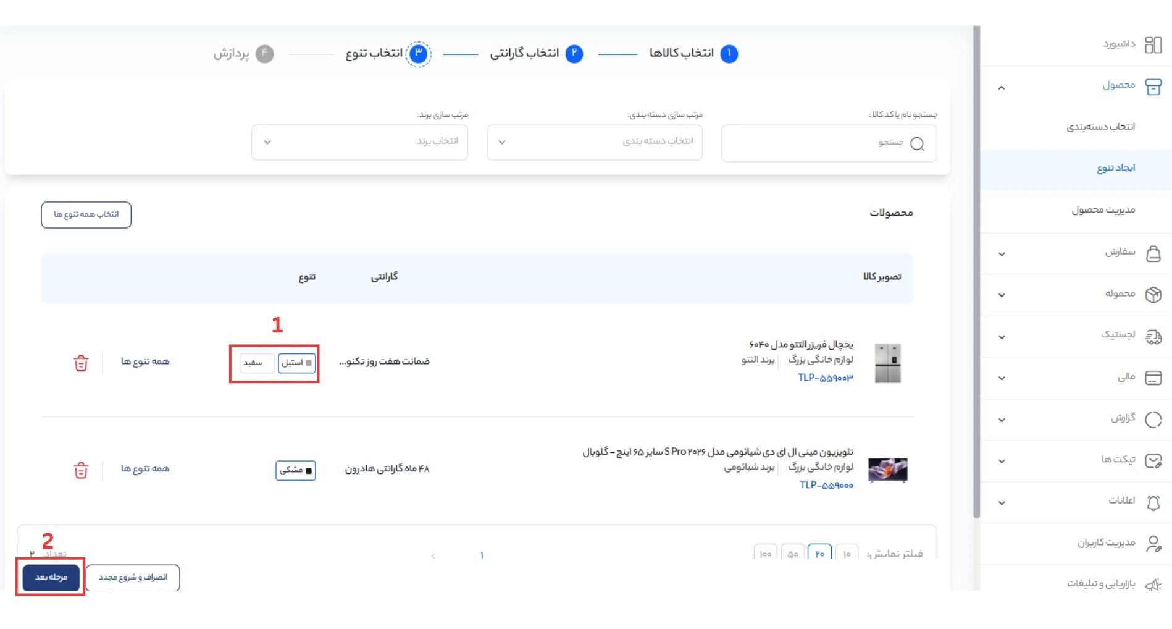Click همه تنوع ها for refrigerator row

[x=145, y=361]
